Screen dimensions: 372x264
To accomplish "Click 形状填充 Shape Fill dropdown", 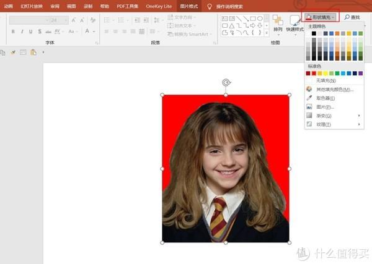I will coord(321,17).
